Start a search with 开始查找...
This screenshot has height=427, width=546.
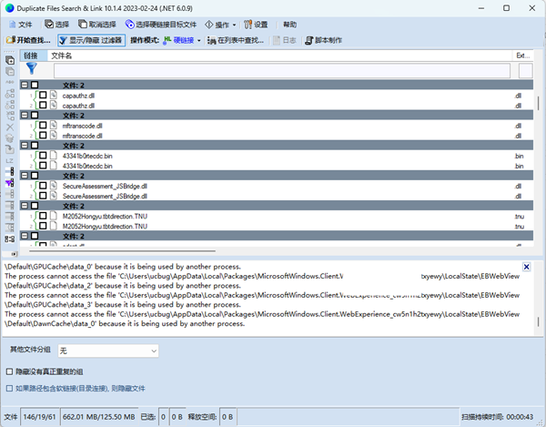(28, 40)
